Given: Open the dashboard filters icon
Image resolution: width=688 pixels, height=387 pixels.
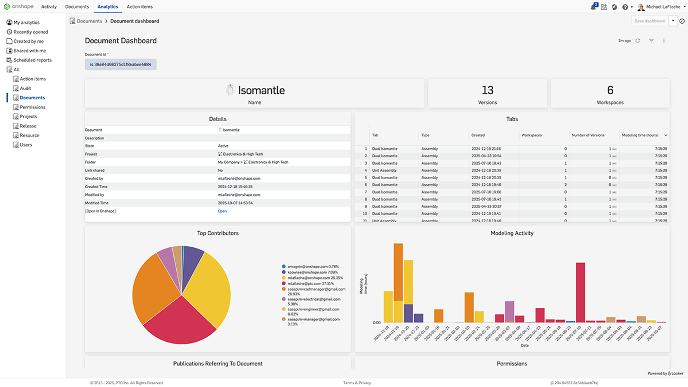Looking at the screenshot, I should pos(651,40).
